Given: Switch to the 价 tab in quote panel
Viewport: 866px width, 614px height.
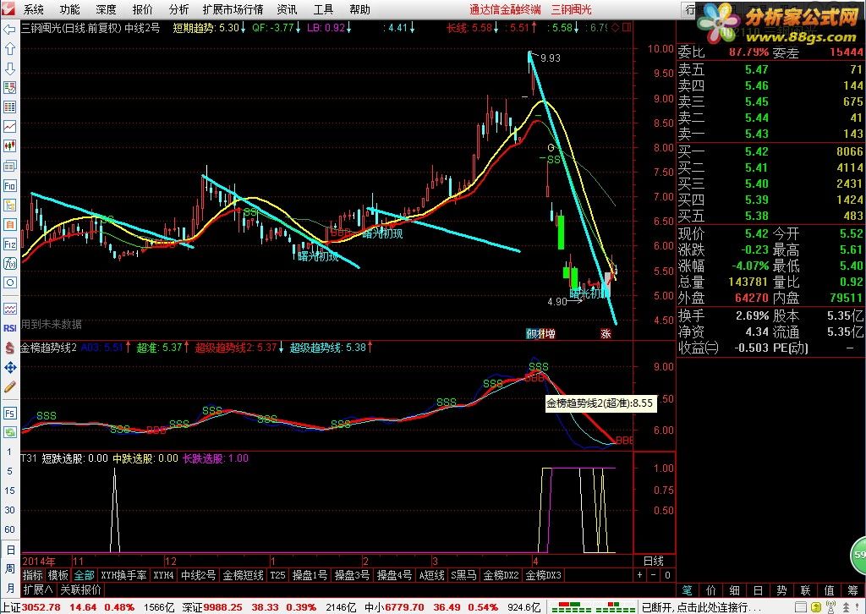Looking at the screenshot, I should click(710, 590).
